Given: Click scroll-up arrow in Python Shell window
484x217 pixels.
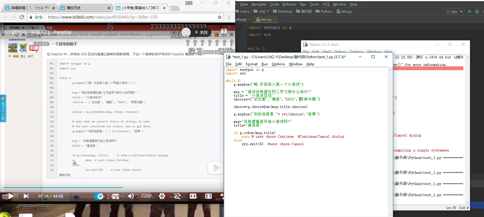Looking at the screenshot, I should coord(467,57).
